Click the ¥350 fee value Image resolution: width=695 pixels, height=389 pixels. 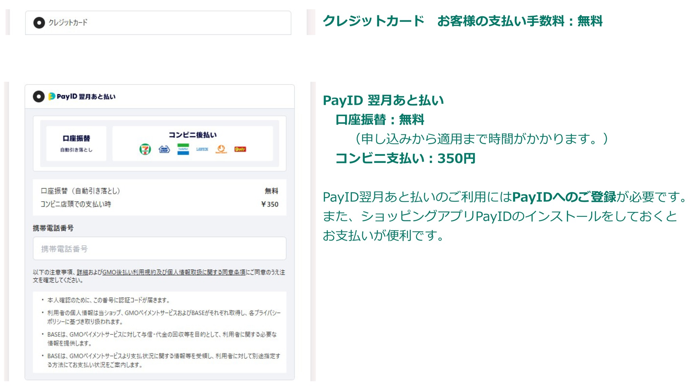coord(269,204)
